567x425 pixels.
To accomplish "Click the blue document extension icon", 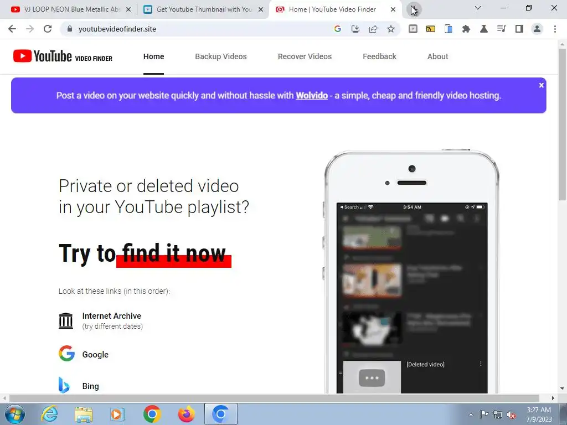I will [449, 29].
